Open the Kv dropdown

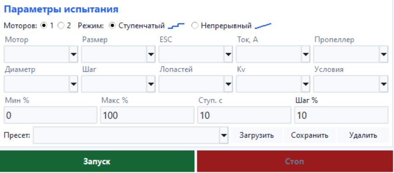(273, 84)
